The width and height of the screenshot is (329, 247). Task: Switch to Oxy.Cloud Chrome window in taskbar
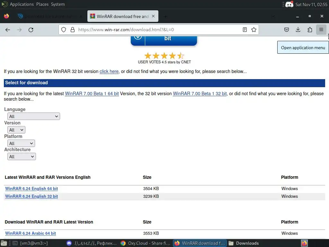(x=146, y=243)
